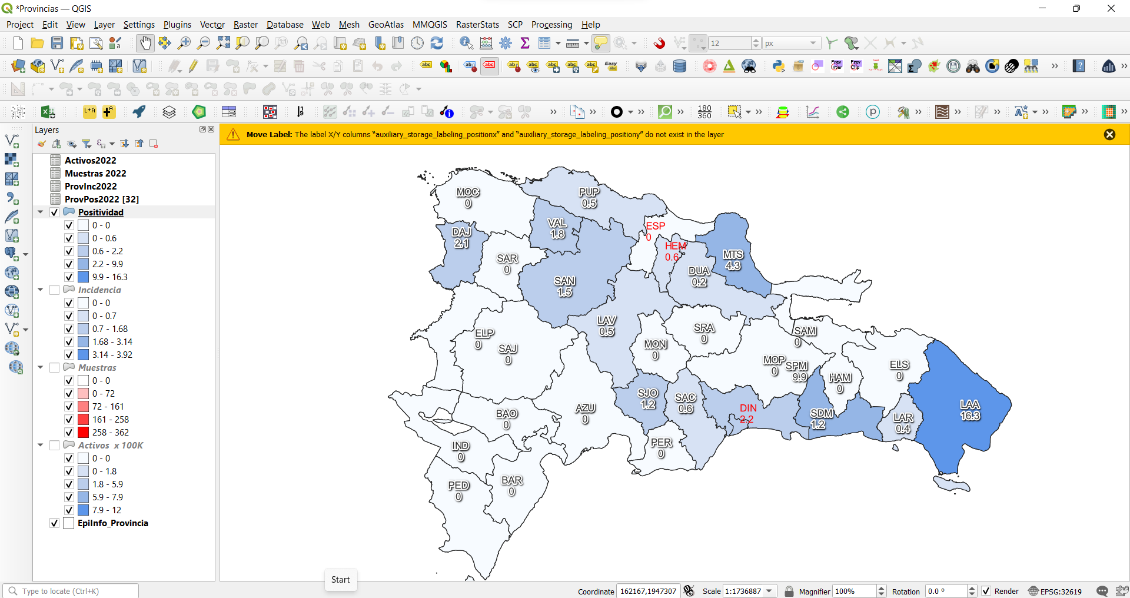Open the Identify Features tool
Image resolution: width=1130 pixels, height=598 pixels.
(467, 43)
